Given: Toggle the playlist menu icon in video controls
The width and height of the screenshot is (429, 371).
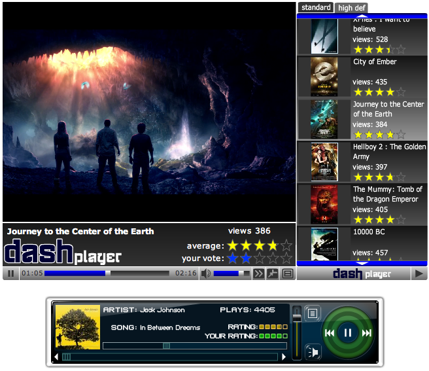Looking at the screenshot, I should pyautogui.click(x=288, y=274).
